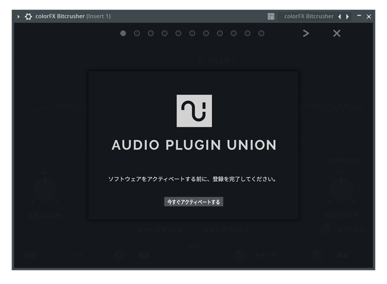The height and width of the screenshot is (284, 387).
Task: Dismiss the overlay with large X
Action: click(x=337, y=33)
